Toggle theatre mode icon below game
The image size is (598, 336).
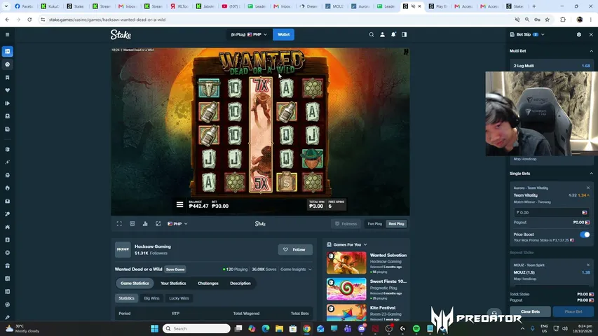(x=132, y=224)
